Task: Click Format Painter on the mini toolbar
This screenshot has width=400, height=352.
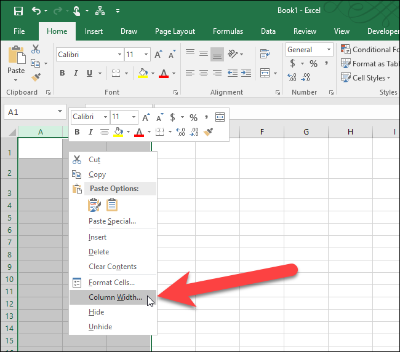Action: [x=209, y=131]
